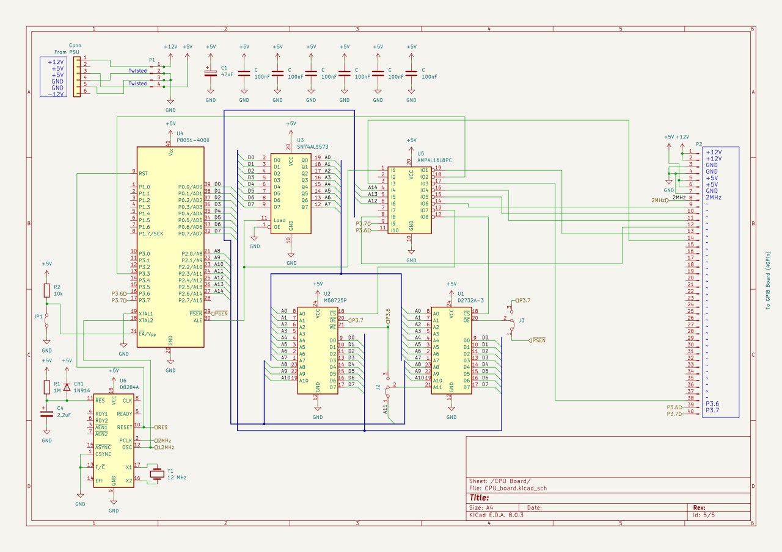The image size is (782, 552).
Task: Select the 40-pin P2 connector body
Action: (x=721, y=281)
